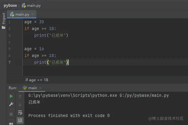Click the print statement on line 3

tap(51, 36)
